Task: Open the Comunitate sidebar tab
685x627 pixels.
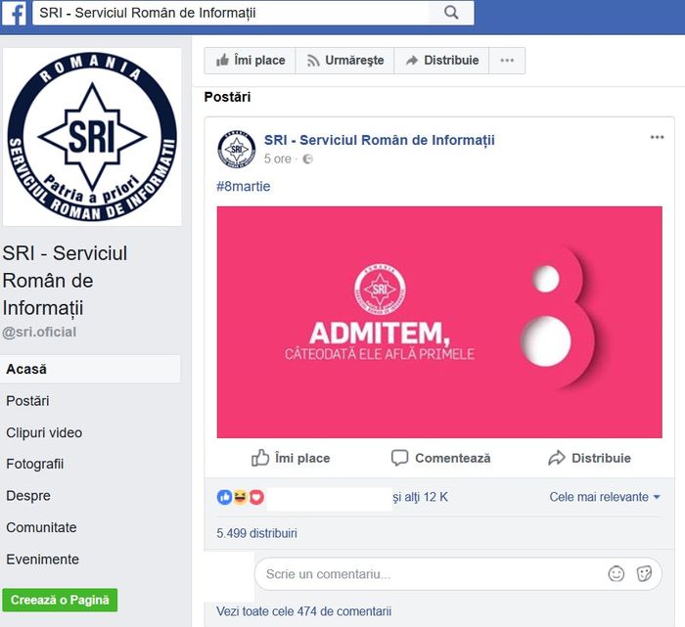Action: coord(41,527)
